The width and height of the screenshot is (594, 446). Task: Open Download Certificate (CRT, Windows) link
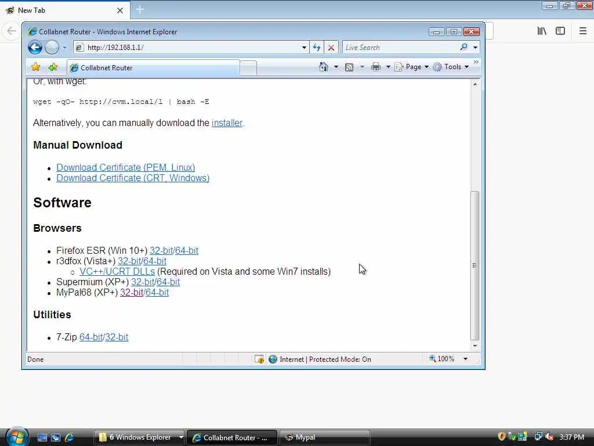133,178
